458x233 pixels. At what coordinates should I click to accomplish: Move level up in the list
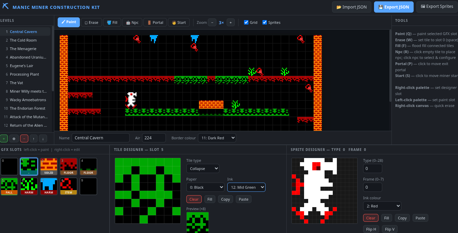point(33,139)
